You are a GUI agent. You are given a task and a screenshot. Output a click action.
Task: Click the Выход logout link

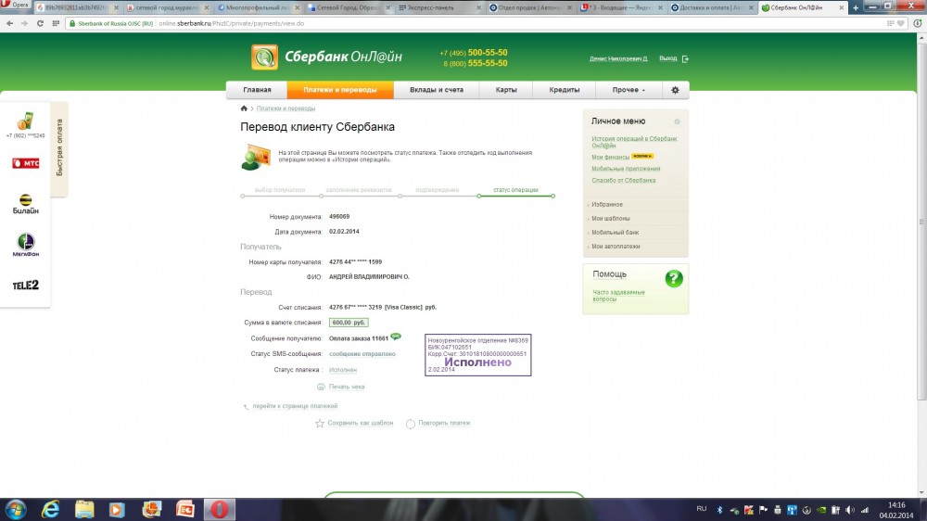click(668, 58)
